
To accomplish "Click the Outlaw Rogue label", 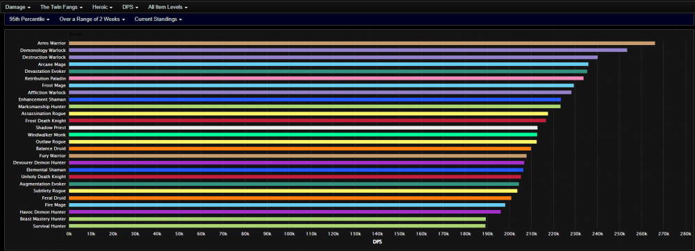I will pos(51,142).
